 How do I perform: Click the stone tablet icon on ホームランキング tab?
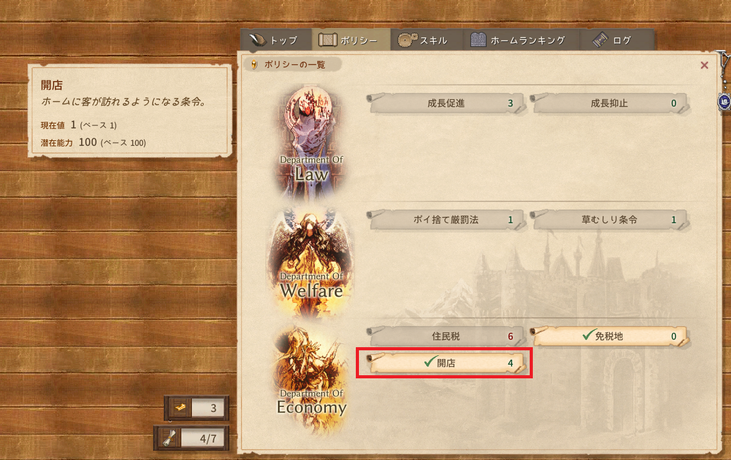[479, 40]
